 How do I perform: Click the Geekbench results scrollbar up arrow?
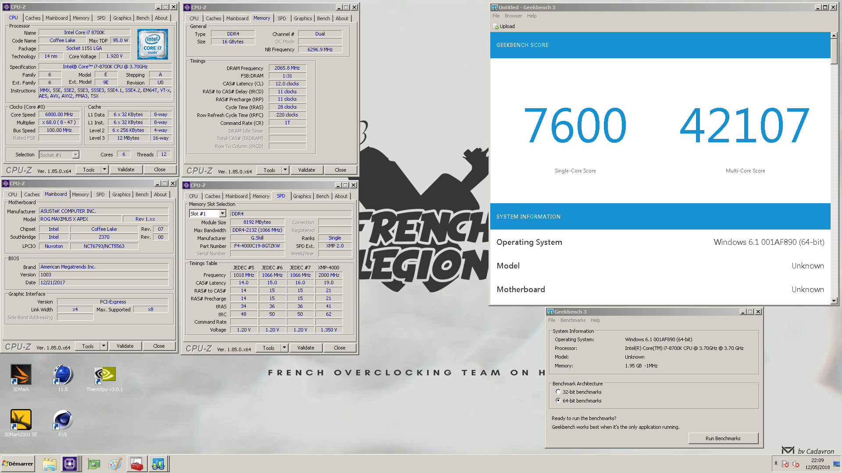pyautogui.click(x=834, y=35)
